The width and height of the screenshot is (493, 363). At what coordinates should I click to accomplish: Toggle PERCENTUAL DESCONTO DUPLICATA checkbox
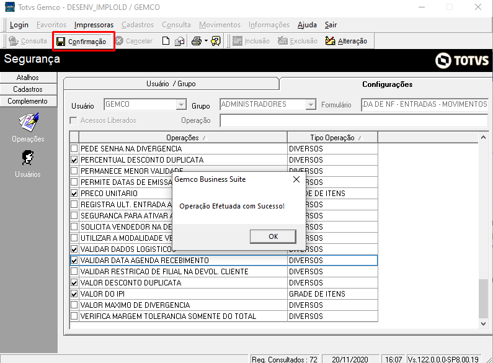pyautogui.click(x=74, y=160)
